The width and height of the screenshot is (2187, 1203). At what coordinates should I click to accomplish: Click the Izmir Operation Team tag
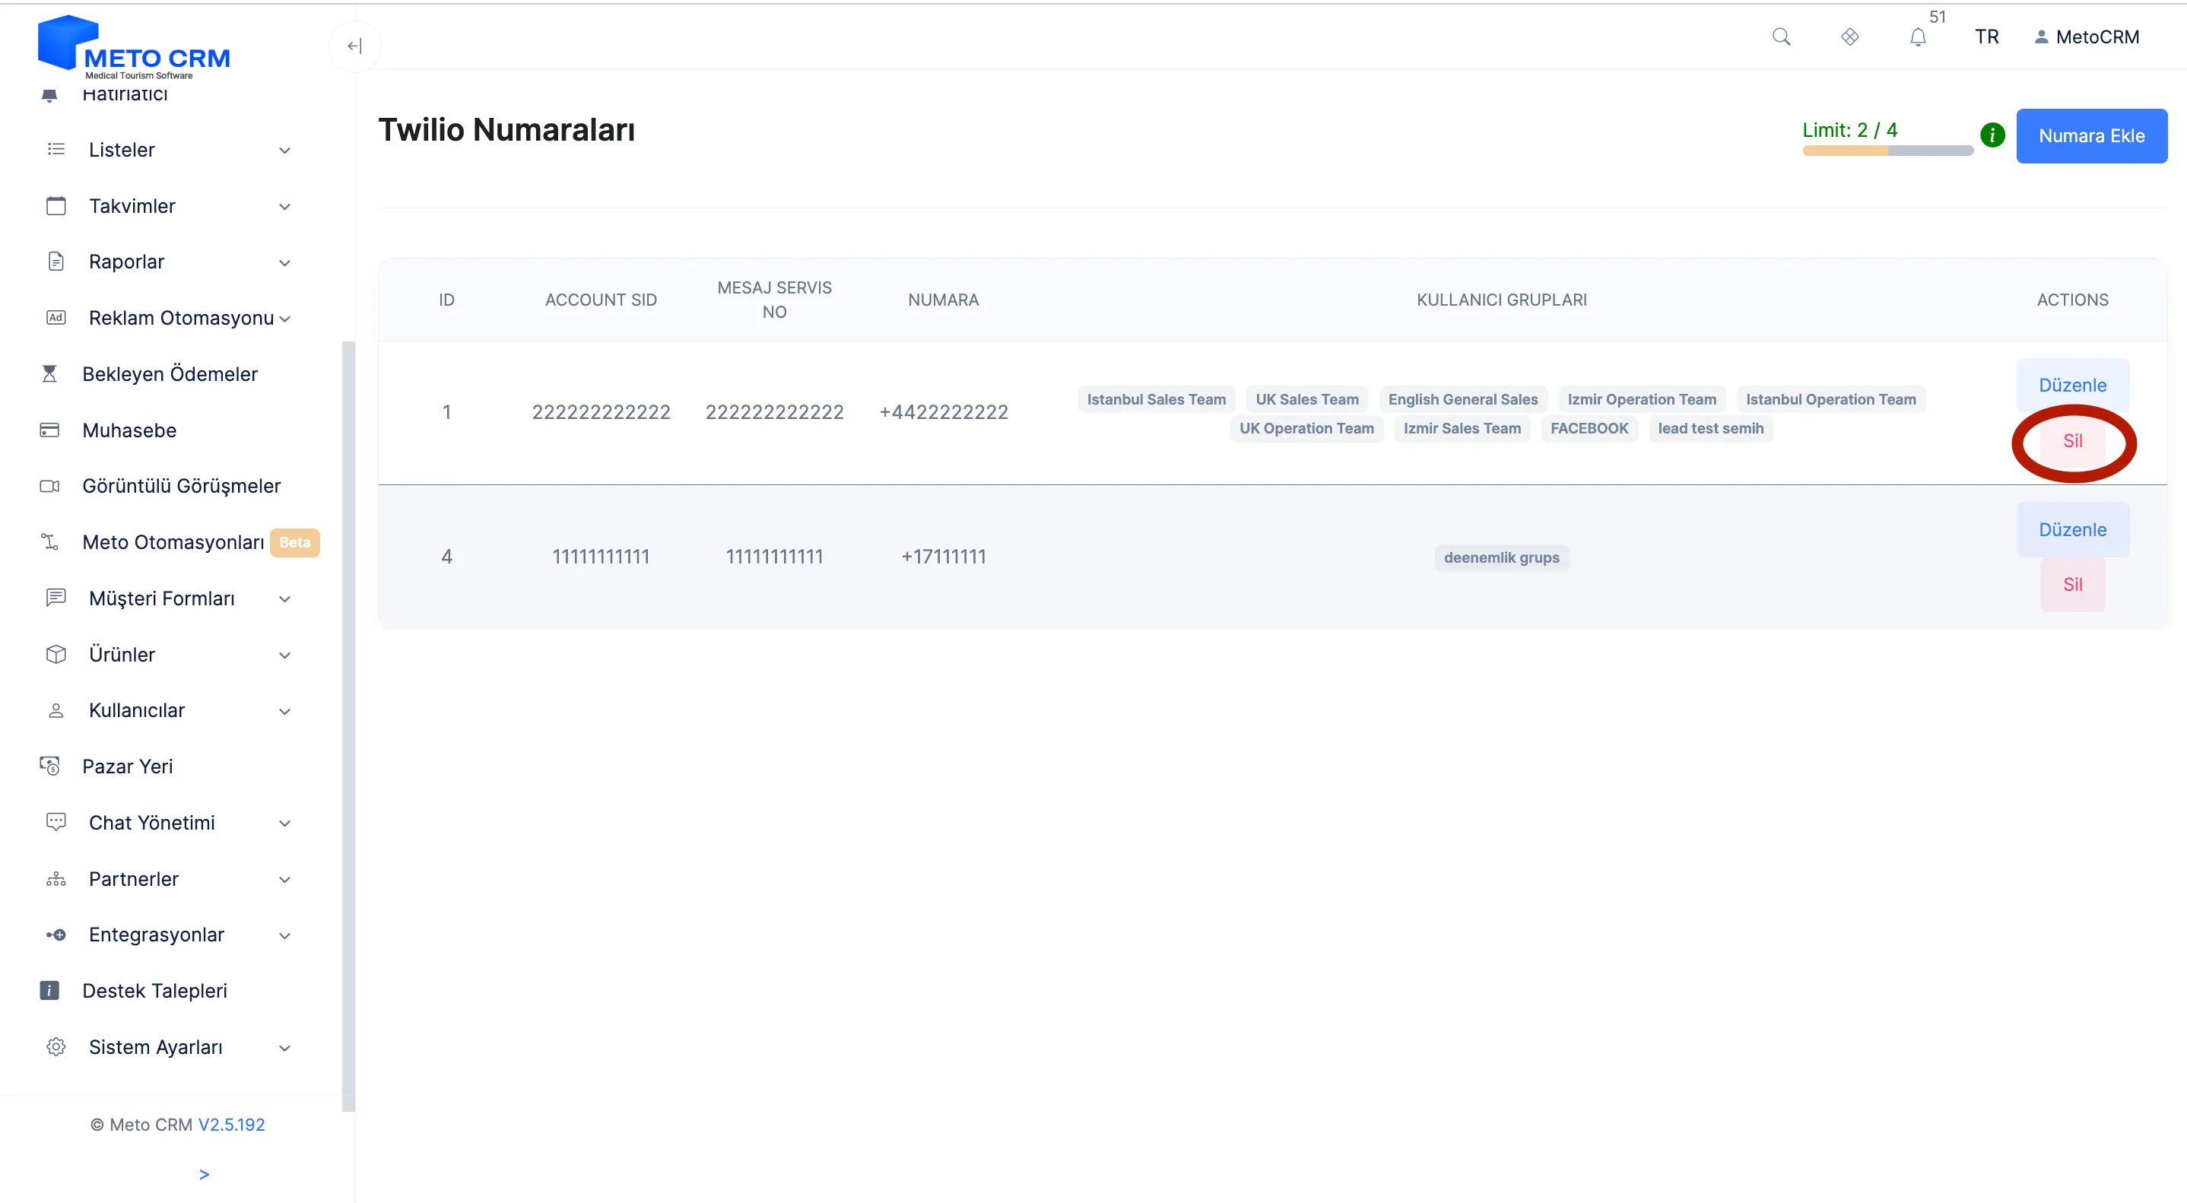(x=1641, y=399)
